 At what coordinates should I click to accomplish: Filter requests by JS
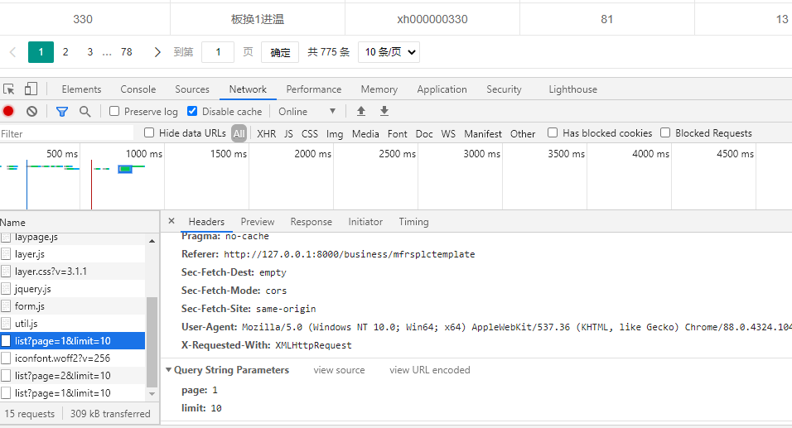pos(288,134)
